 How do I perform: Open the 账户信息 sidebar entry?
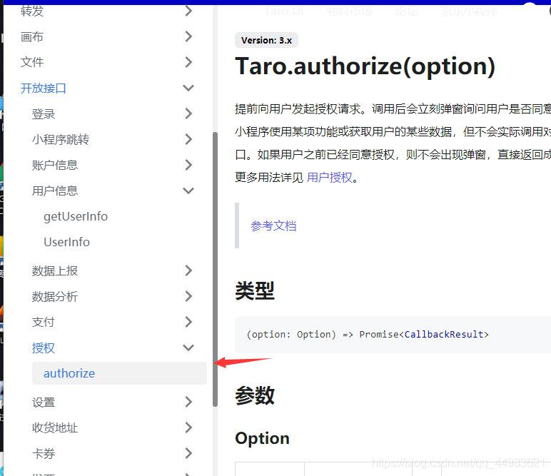[x=55, y=165]
